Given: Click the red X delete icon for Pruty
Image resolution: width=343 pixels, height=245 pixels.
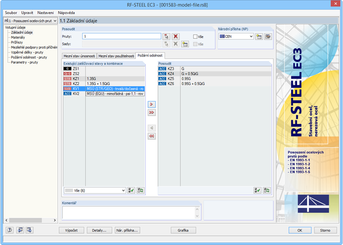Looking at the screenshot, I should tap(176, 36).
